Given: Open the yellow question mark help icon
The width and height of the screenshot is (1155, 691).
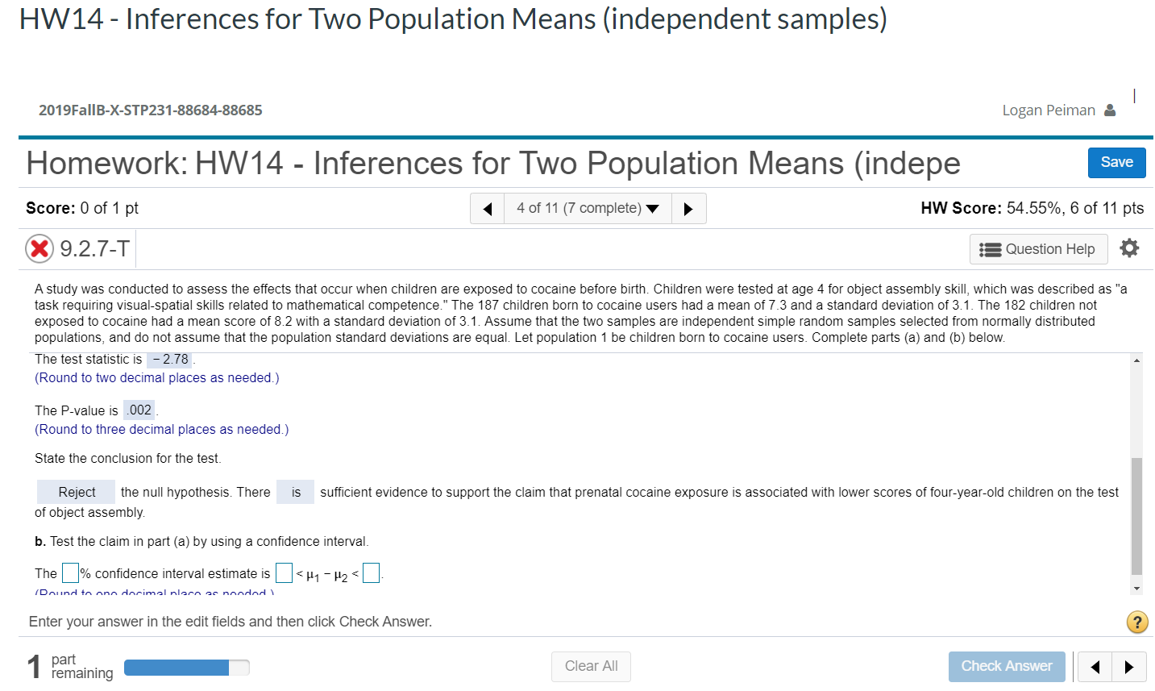Looking at the screenshot, I should click(1137, 622).
